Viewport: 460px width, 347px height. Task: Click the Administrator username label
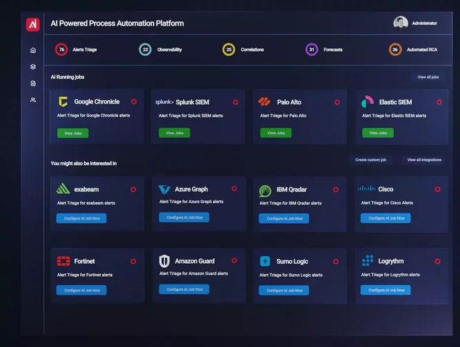[424, 23]
